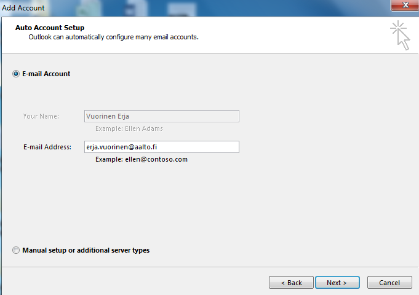The image size is (419, 295).
Task: Click the 'Manual setup or additional server types' label
Action: 86,251
